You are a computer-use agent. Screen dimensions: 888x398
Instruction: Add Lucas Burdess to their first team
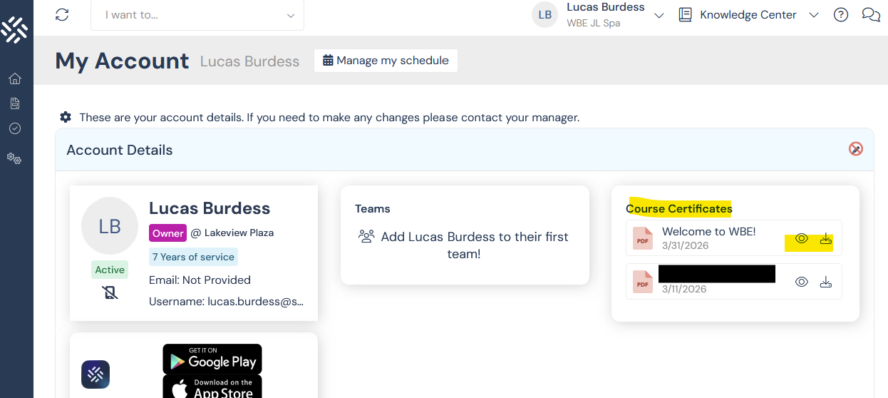(465, 245)
